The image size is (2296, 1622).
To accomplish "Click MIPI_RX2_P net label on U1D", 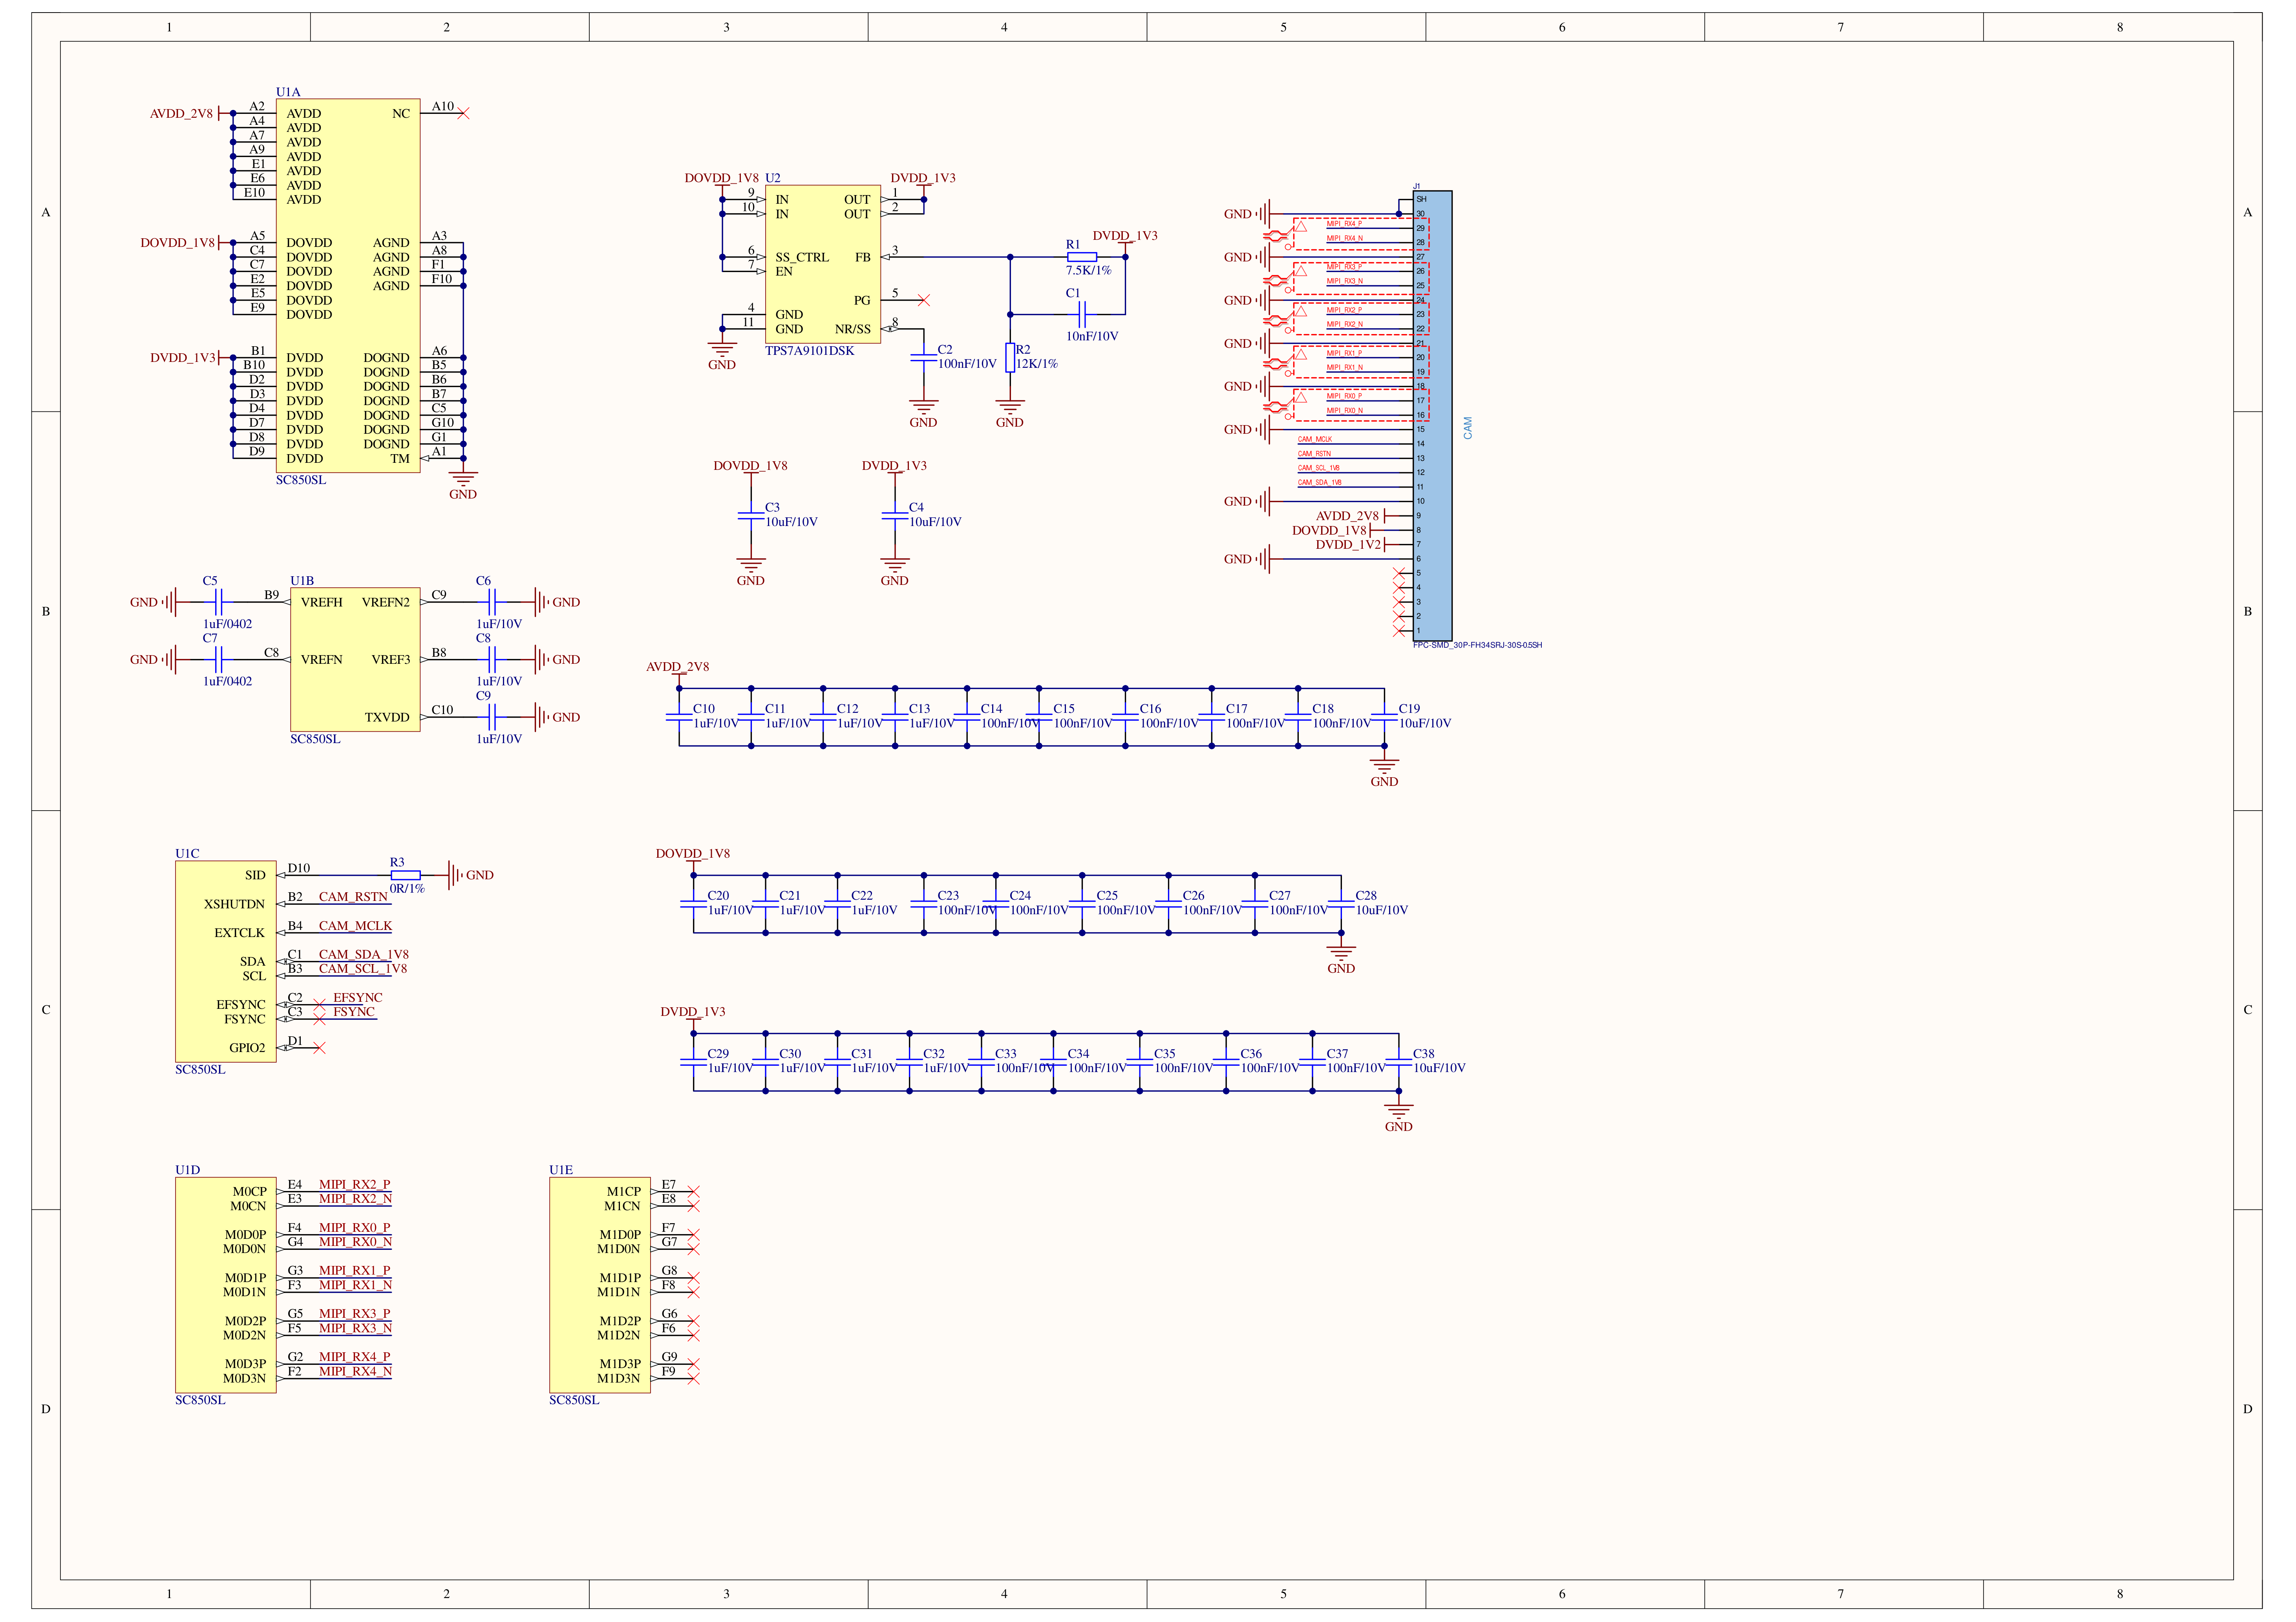I will [x=355, y=1185].
